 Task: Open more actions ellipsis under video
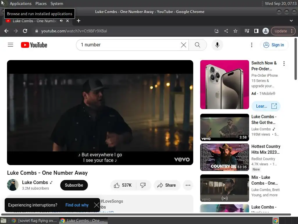coord(188,185)
